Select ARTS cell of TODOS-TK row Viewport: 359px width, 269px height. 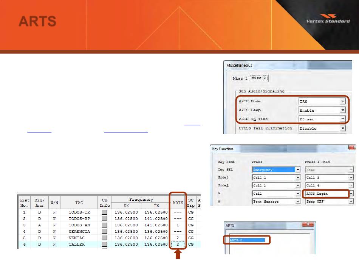click(178, 212)
